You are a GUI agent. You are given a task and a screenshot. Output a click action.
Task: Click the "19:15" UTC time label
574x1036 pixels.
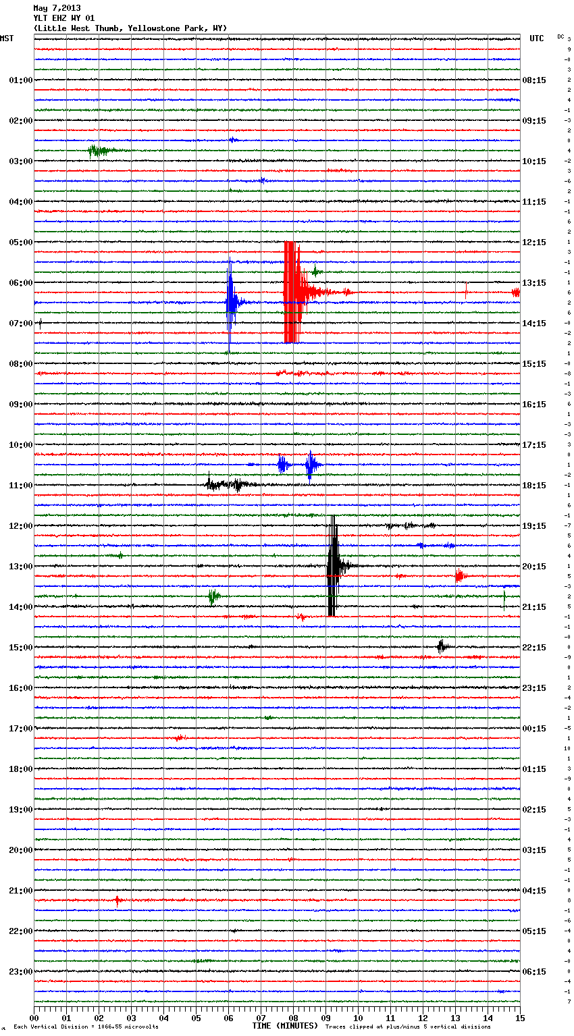(534, 526)
